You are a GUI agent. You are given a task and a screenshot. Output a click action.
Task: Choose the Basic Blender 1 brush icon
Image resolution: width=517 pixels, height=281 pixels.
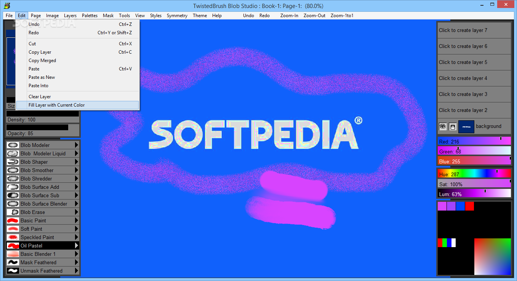(13, 254)
